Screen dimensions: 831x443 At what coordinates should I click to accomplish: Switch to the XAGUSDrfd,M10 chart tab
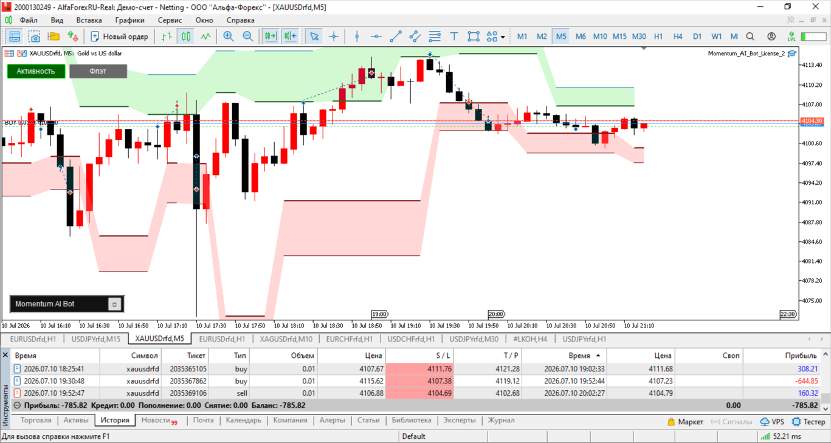286,339
